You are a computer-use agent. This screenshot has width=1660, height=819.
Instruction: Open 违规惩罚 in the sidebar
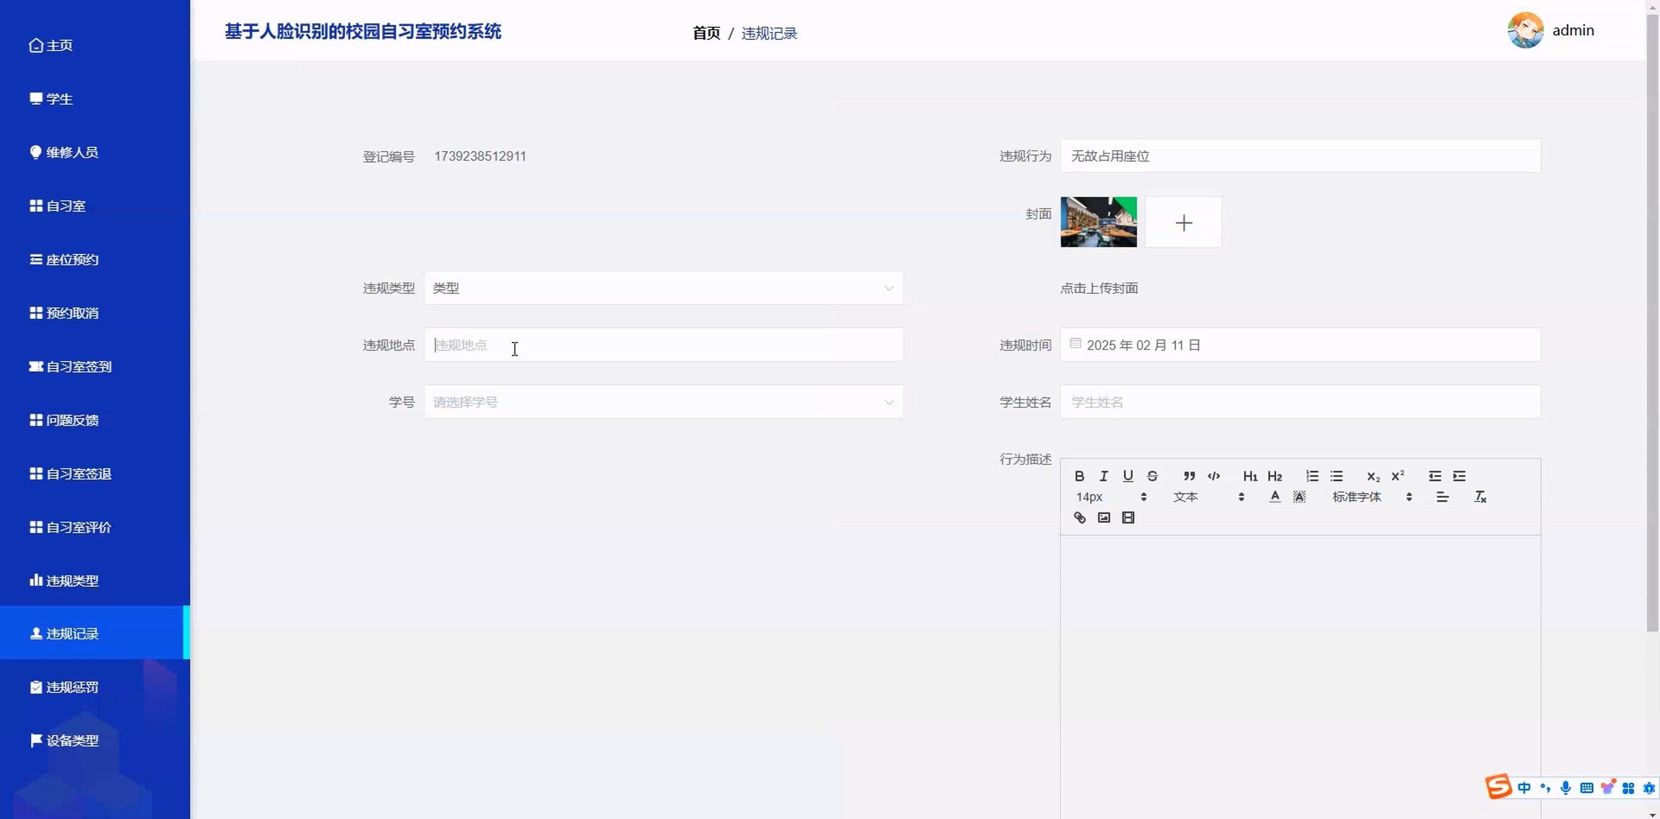coord(72,687)
